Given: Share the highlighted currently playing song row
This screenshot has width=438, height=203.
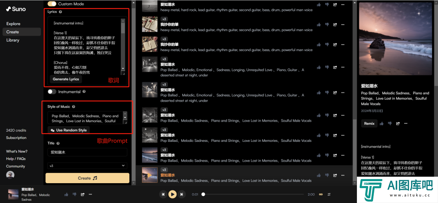Looking at the screenshot, I should pos(335,175).
